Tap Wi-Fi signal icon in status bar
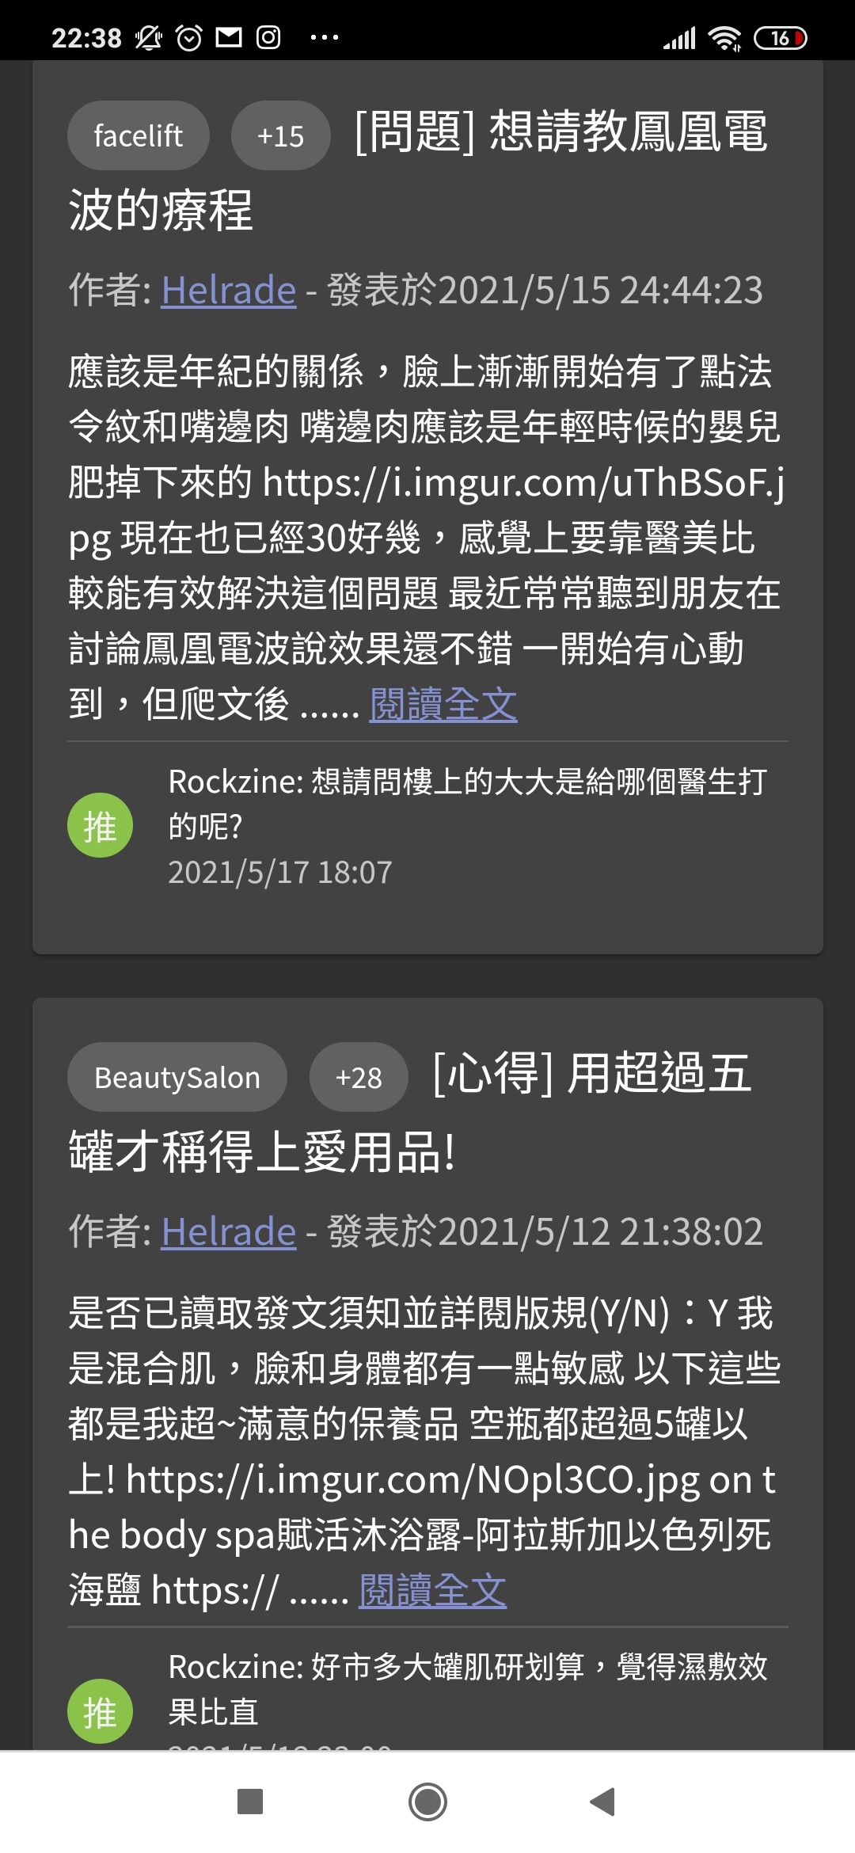 [x=724, y=37]
